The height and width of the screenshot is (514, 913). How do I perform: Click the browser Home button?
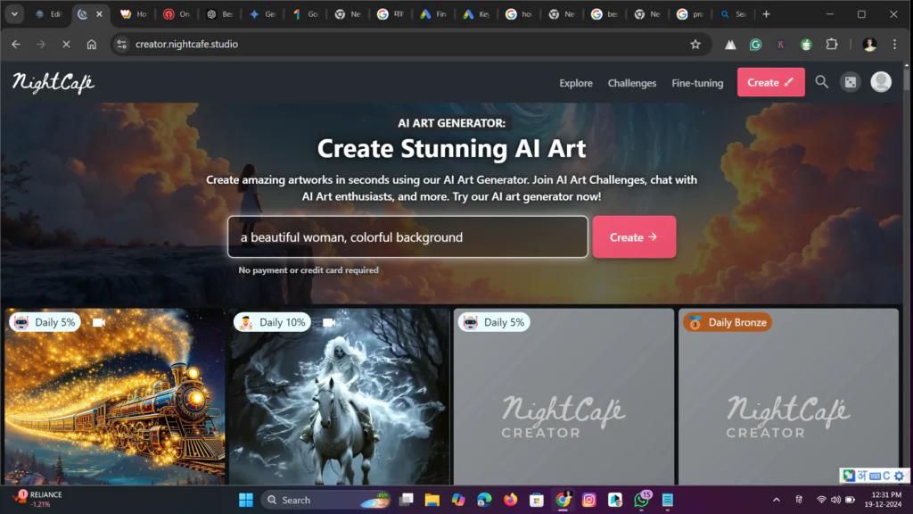[92, 45]
